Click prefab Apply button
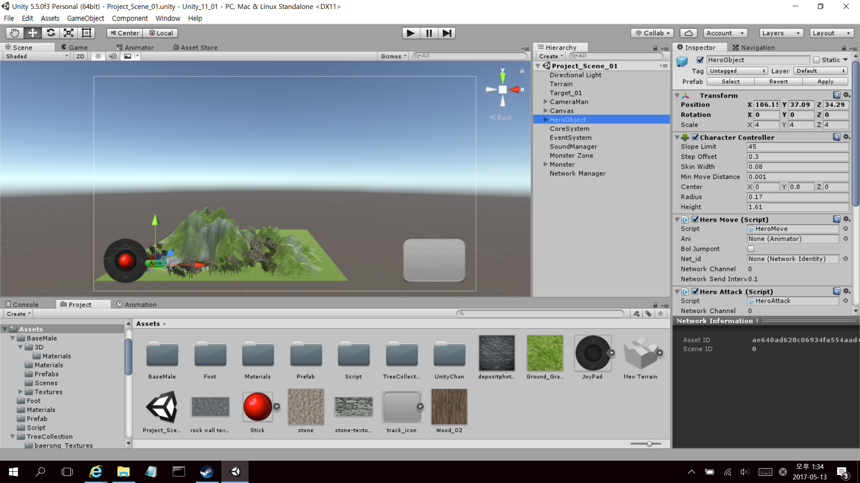This screenshot has width=860, height=483. click(825, 81)
